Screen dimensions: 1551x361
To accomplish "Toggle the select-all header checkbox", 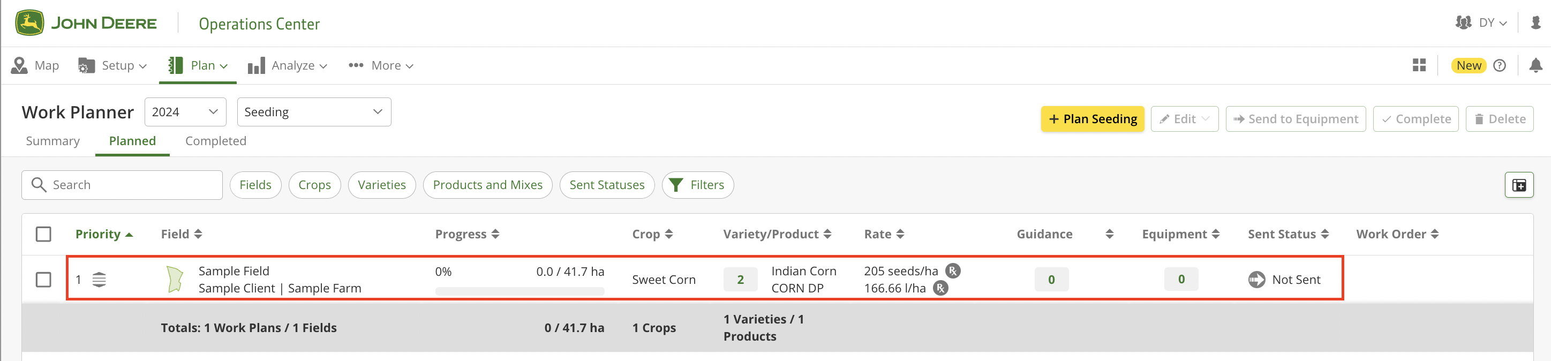I will click(x=43, y=234).
